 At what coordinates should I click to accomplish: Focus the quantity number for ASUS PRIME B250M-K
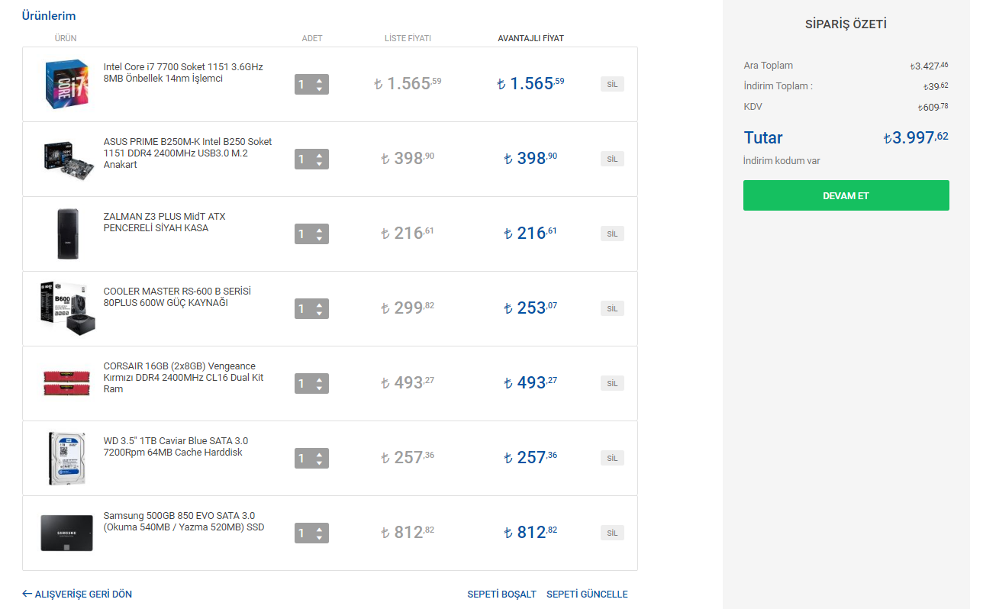tap(303, 159)
